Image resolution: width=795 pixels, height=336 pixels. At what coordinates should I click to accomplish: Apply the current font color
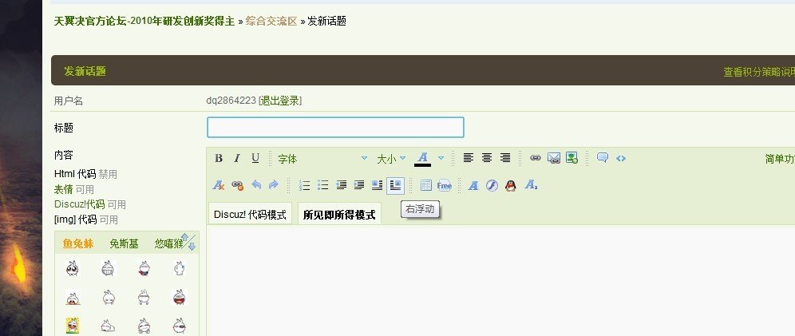click(x=423, y=159)
